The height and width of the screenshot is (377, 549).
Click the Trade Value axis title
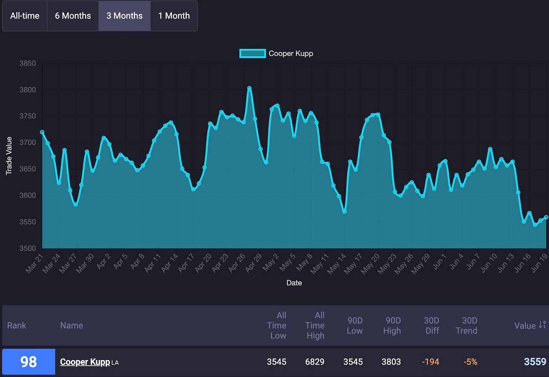coord(9,156)
